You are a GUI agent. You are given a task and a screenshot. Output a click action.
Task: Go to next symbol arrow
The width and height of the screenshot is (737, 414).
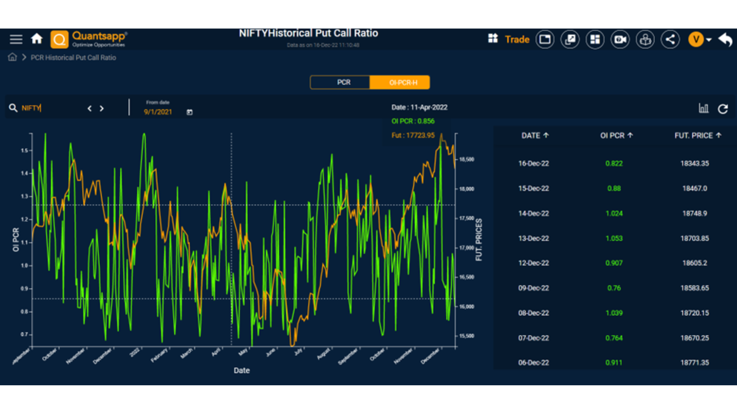[102, 108]
